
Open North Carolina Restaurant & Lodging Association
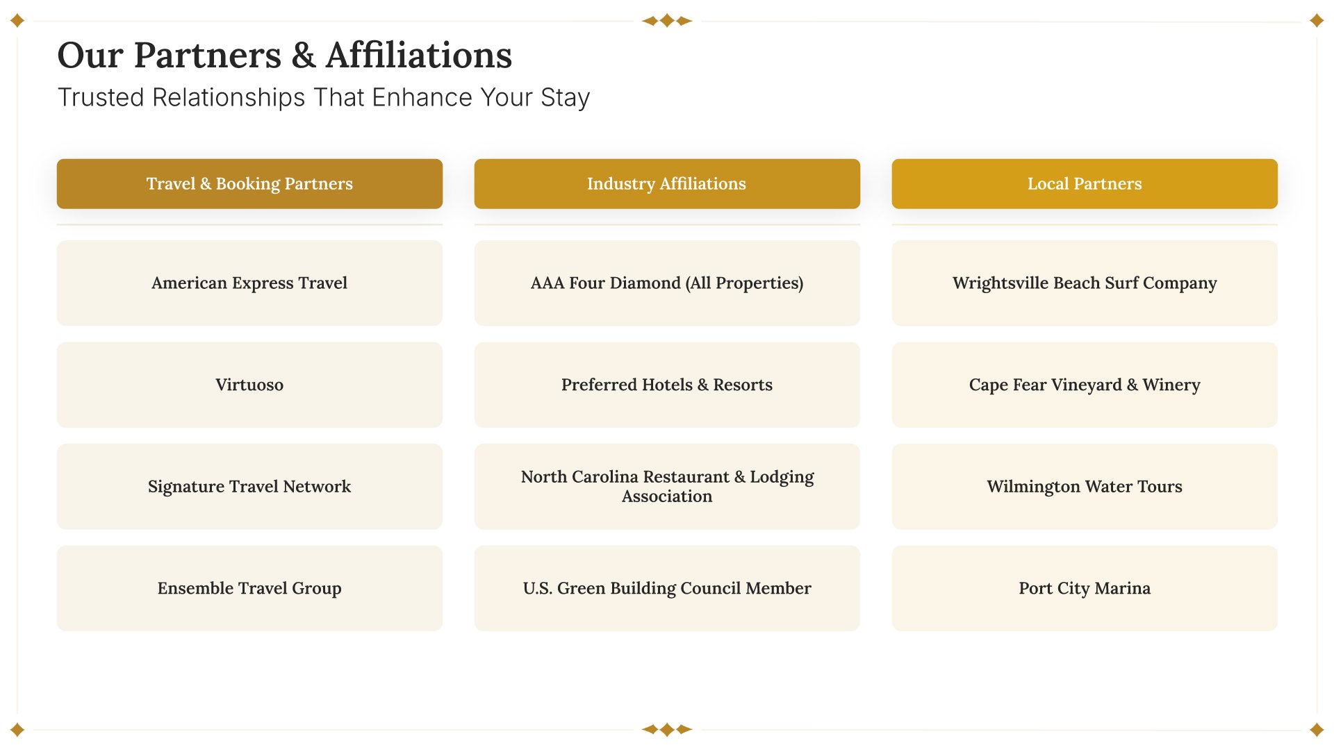[667, 487]
